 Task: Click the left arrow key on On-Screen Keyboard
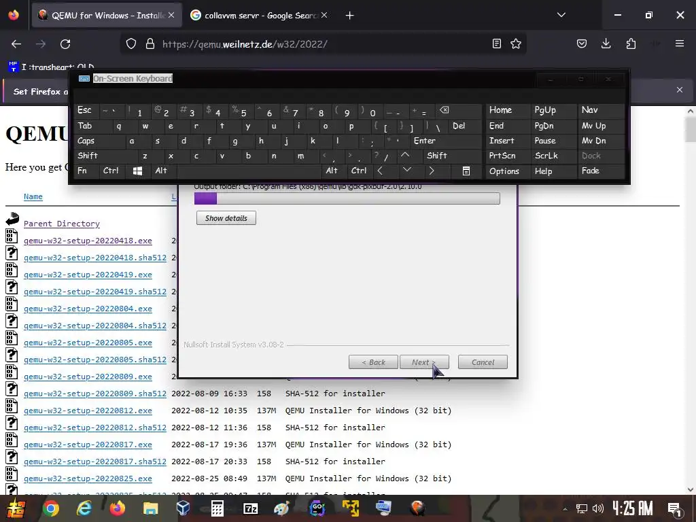pyautogui.click(x=380, y=171)
